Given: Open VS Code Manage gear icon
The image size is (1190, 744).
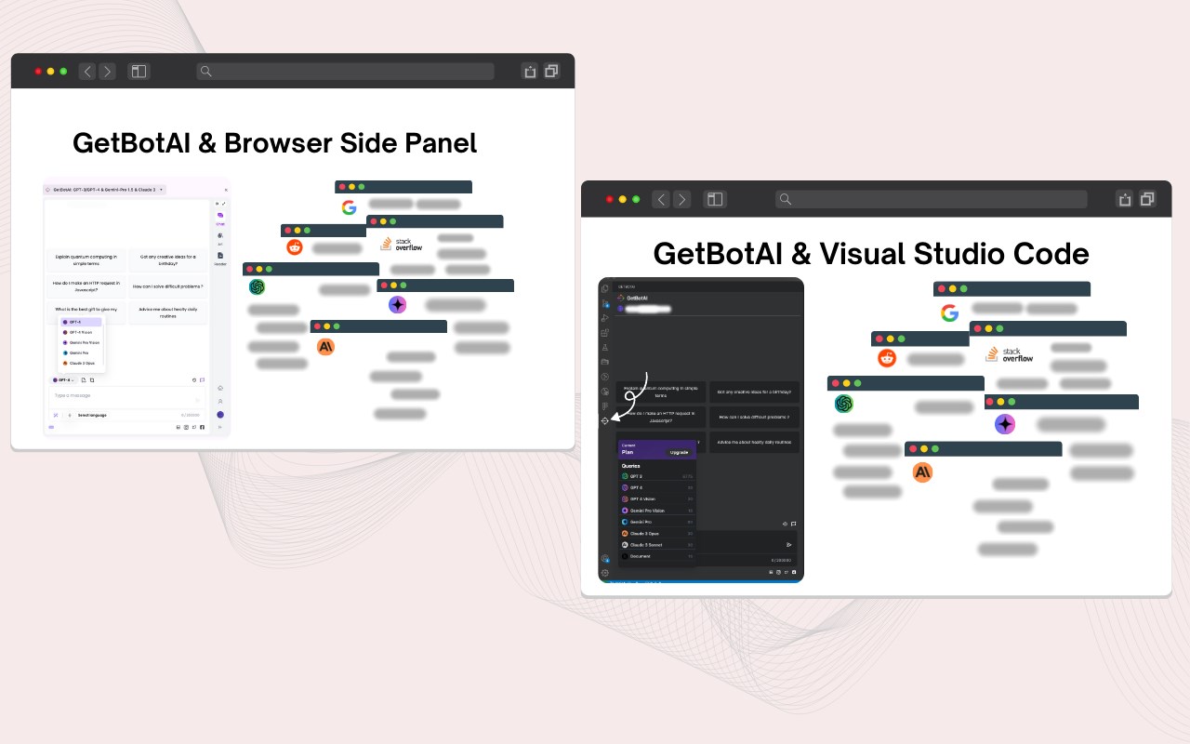Looking at the screenshot, I should coord(604,573).
